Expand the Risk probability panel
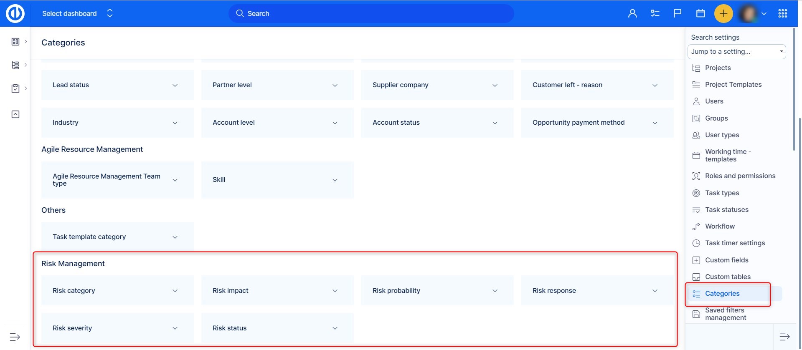Screen dimensions: 802x350 pyautogui.click(x=495, y=291)
